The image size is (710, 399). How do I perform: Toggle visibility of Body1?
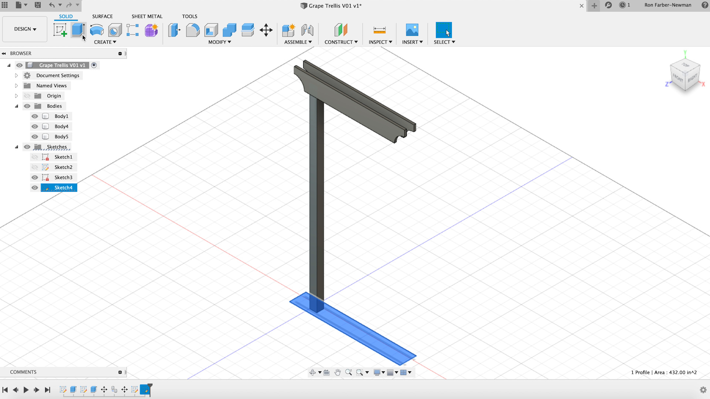coord(35,116)
